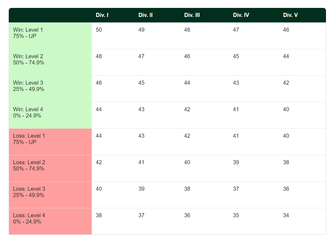Click the Div. IV column header

241,15
